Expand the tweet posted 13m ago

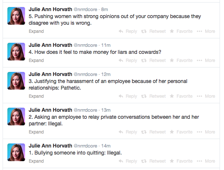point(36,132)
